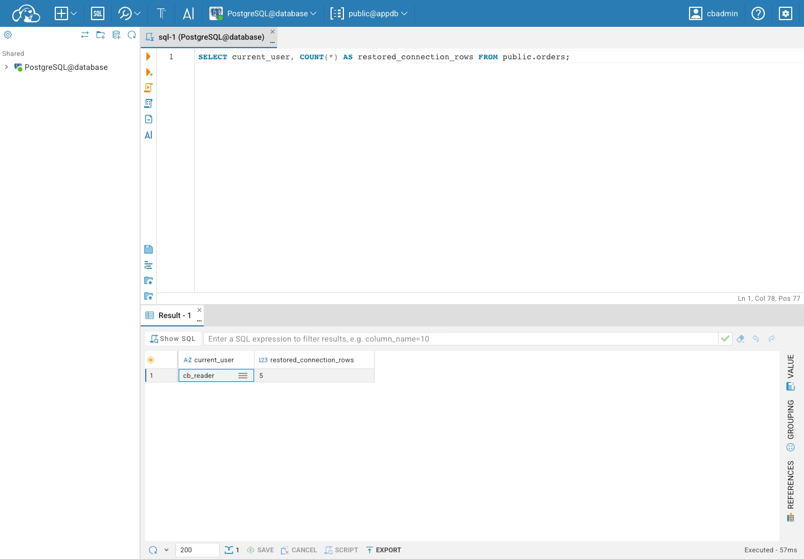Execute SQL query with orange play arrow
This screenshot has height=559, width=804.
click(149, 56)
